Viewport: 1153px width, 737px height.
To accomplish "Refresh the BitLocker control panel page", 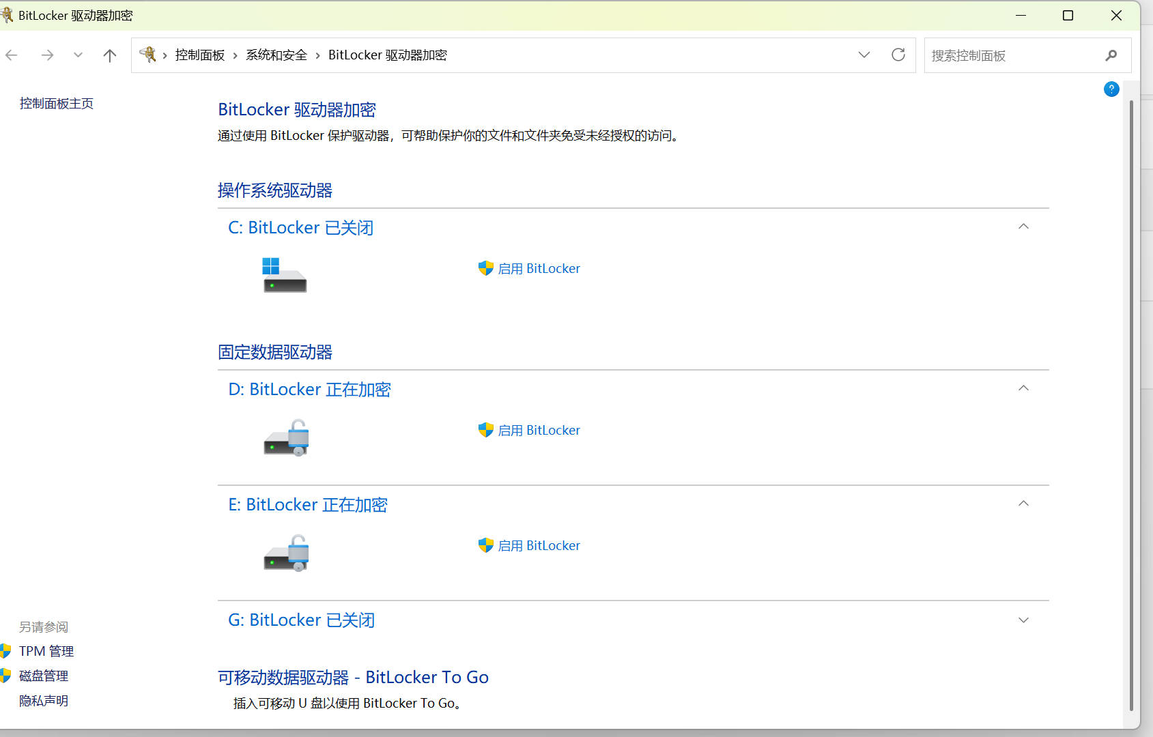I will coord(898,55).
